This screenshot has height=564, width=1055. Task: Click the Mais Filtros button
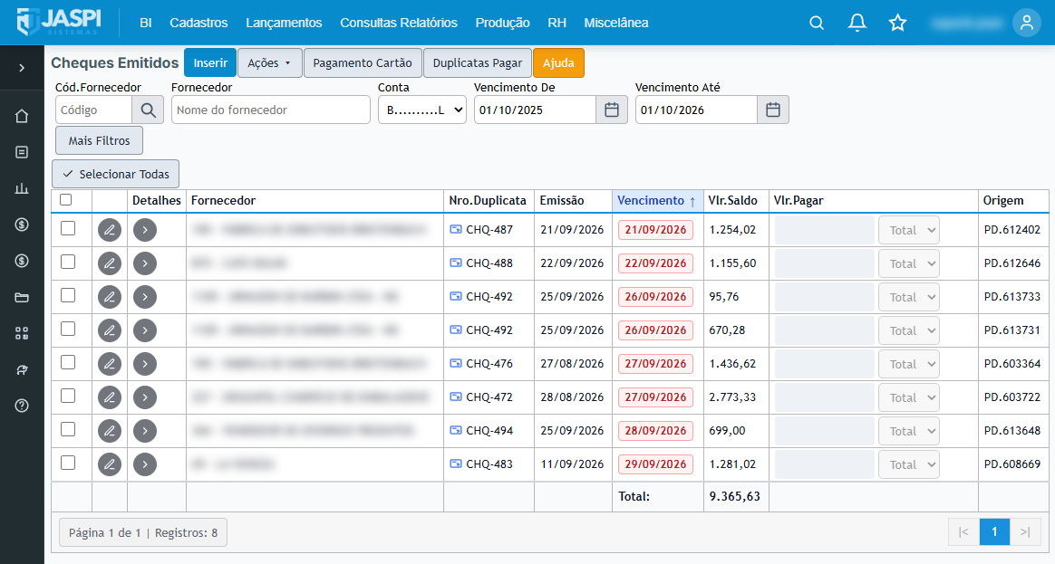tap(99, 140)
